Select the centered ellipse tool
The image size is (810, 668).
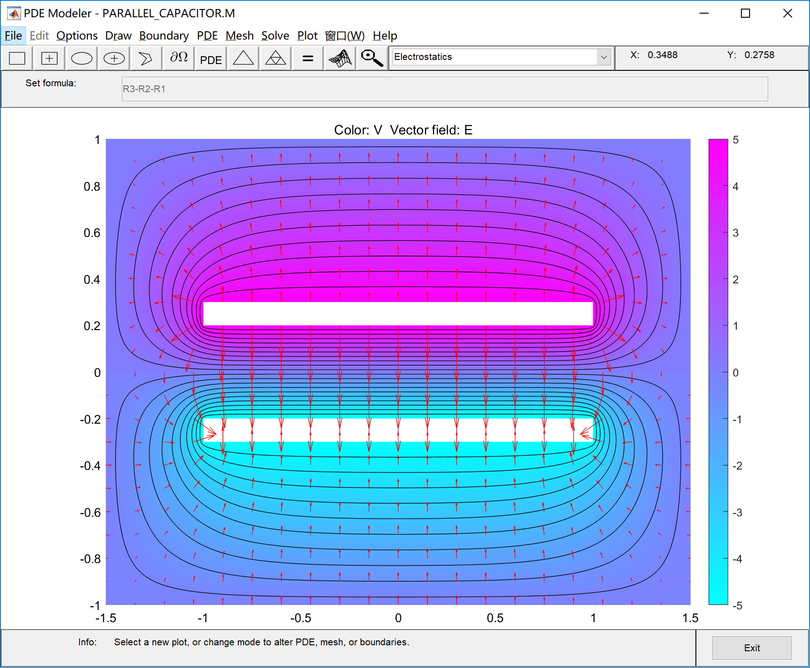[x=114, y=58]
